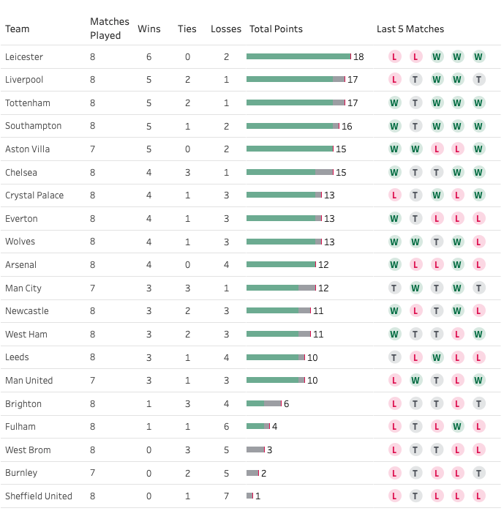Select the Brighton team row label
Image resolution: width=504 pixels, height=511 pixels.
click(23, 404)
